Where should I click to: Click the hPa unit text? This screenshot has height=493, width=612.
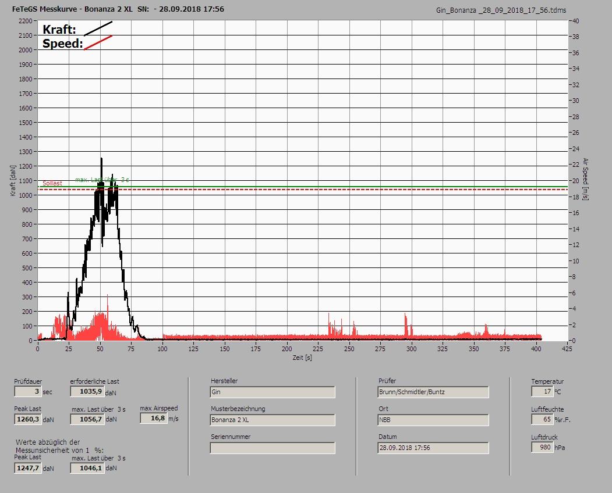pos(560,448)
